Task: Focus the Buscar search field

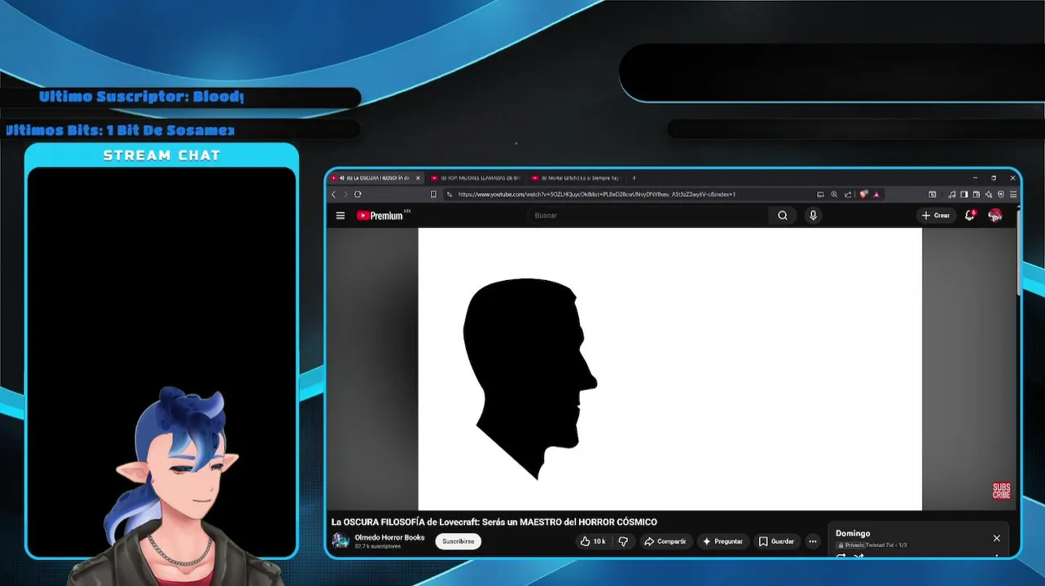Action: click(x=648, y=216)
